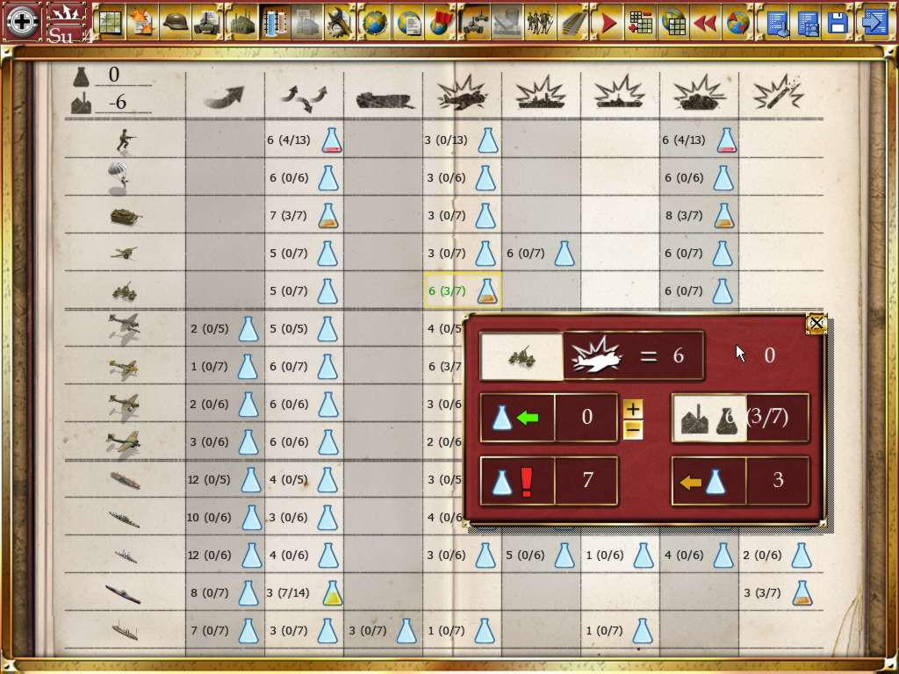Click the submarine unit row icon
Viewport: 899px width, 674px height.
[123, 593]
